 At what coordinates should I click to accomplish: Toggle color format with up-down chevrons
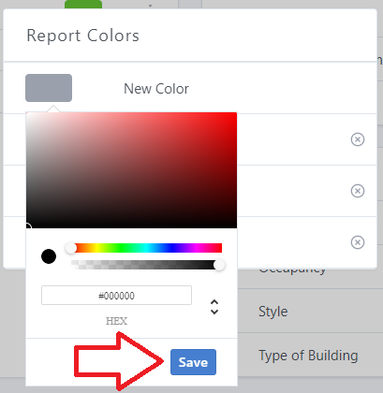[214, 307]
